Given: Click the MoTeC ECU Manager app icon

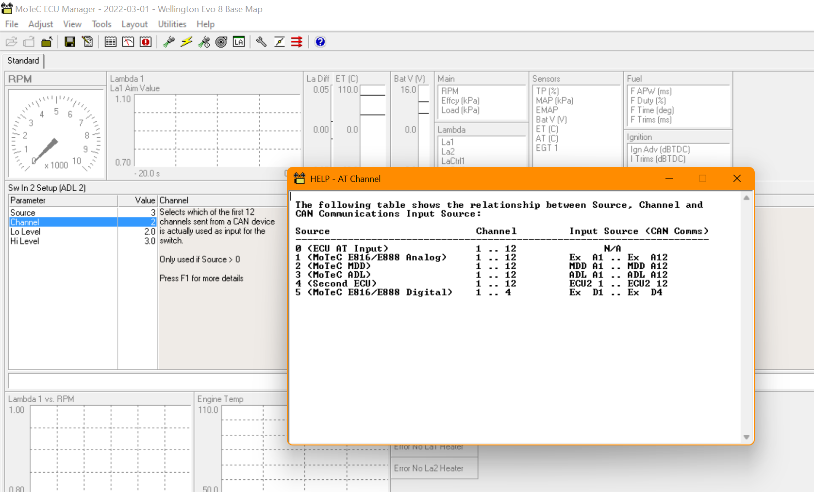Looking at the screenshot, I should (x=6, y=8).
